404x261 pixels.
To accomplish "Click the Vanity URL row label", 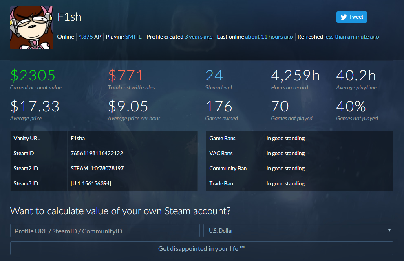I will (x=27, y=139).
